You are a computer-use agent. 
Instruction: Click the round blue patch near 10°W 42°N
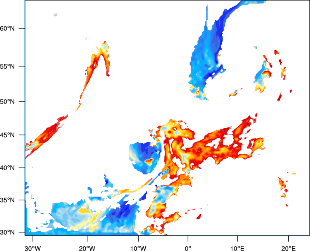[x=145, y=158]
